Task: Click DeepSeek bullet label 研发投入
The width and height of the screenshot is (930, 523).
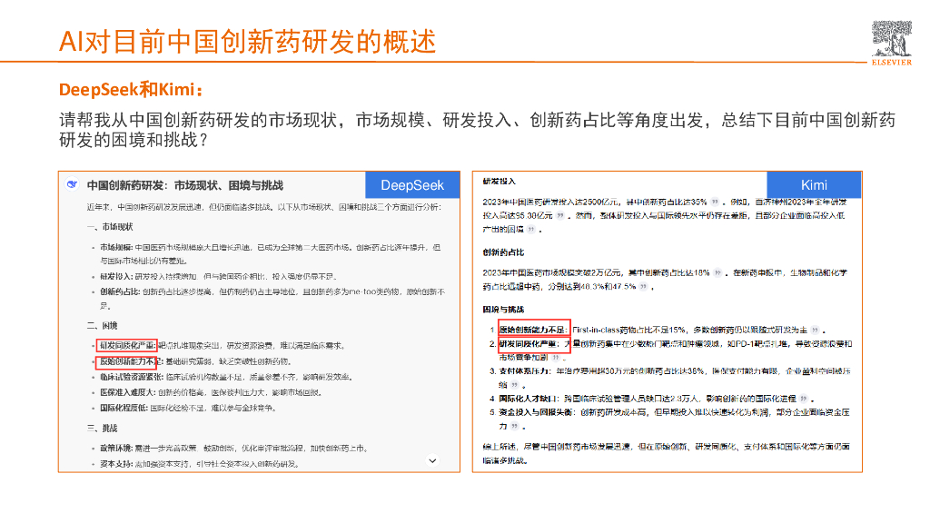Action: (116, 276)
